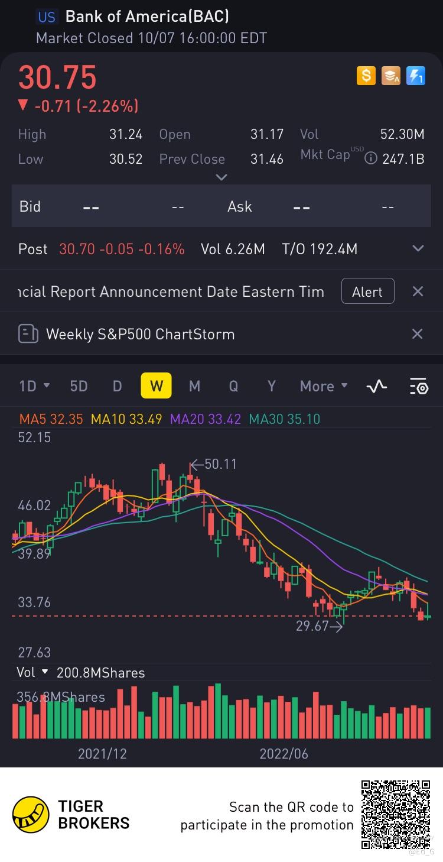This screenshot has width=443, height=862.
Task: Tap the 200.8MShares volume readout
Action: [x=100, y=672]
